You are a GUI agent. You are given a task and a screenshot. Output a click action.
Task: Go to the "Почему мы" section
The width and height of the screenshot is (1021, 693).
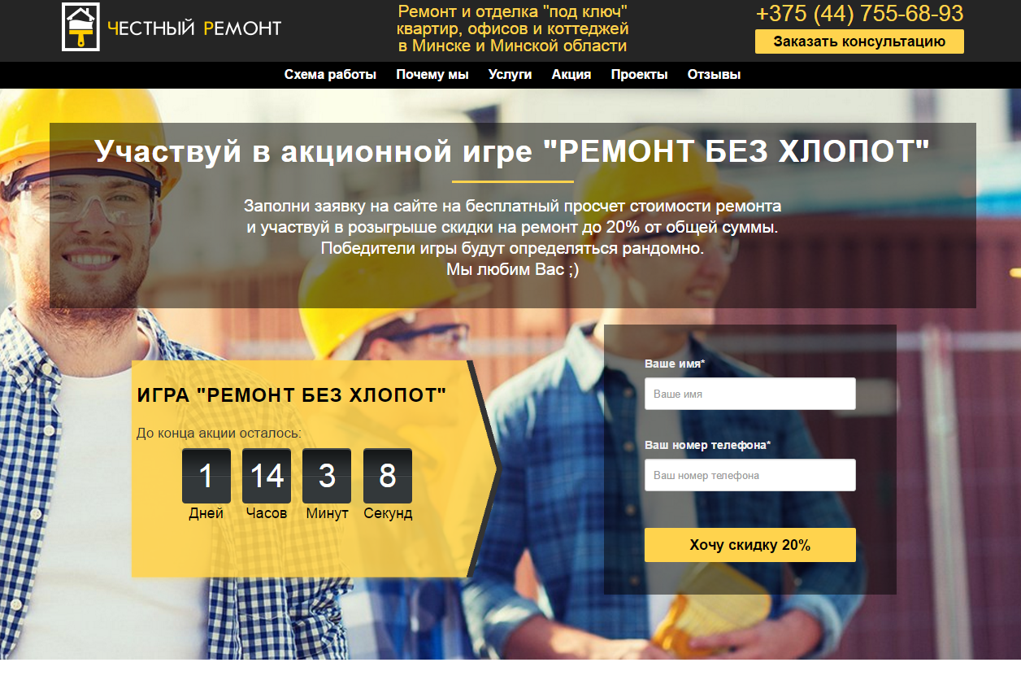tap(432, 75)
